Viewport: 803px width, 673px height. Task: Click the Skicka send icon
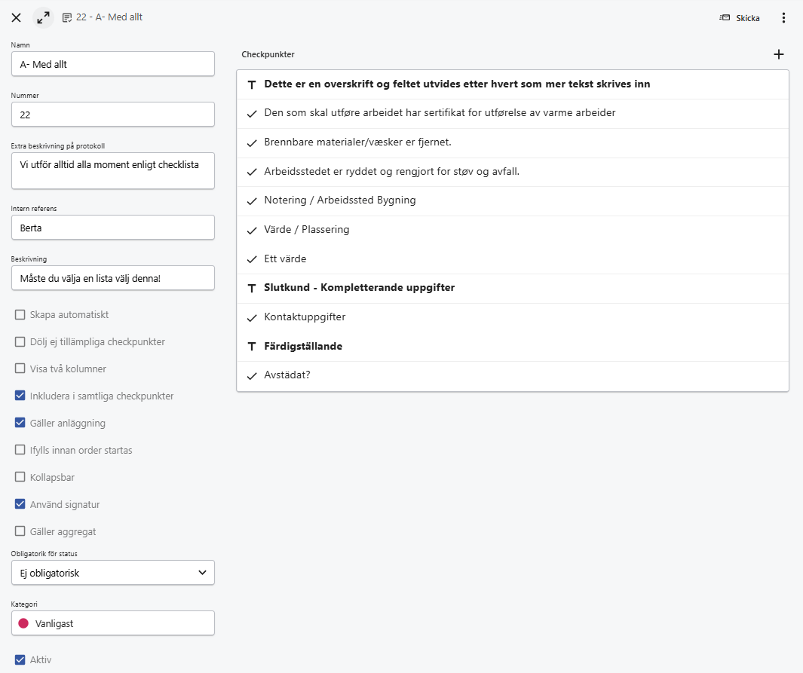point(725,17)
